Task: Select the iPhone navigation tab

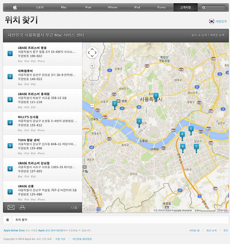Action: point(113,7)
